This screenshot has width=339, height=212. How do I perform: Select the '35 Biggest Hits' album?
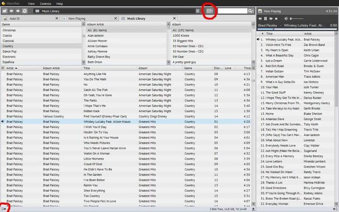click(x=211, y=41)
